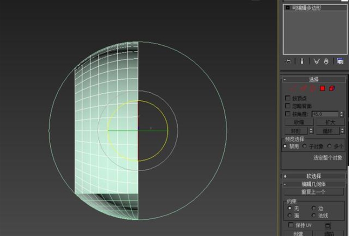
Task: Click the 环形 button
Action: (x=296, y=131)
